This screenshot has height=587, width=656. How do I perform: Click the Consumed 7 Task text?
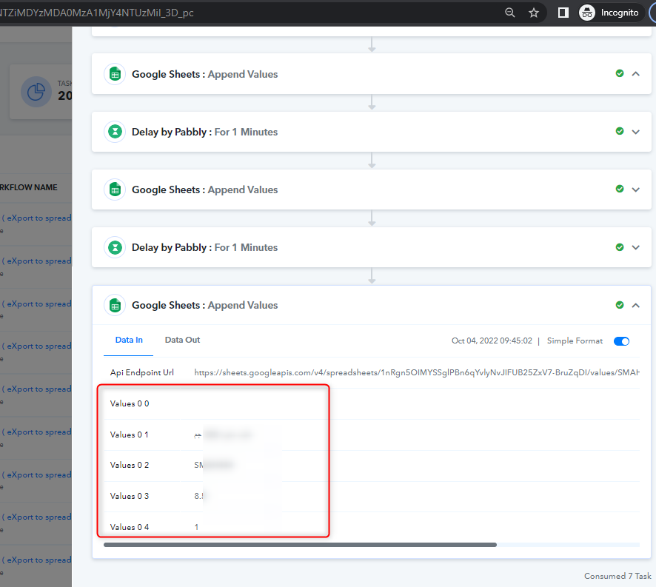pos(617,576)
